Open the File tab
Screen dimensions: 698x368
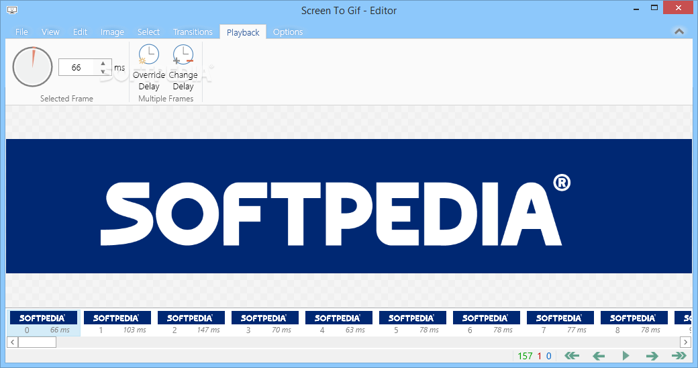21,32
